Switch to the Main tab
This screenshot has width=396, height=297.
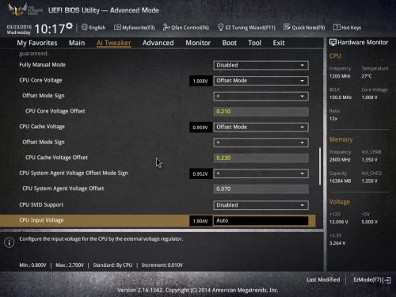click(77, 43)
